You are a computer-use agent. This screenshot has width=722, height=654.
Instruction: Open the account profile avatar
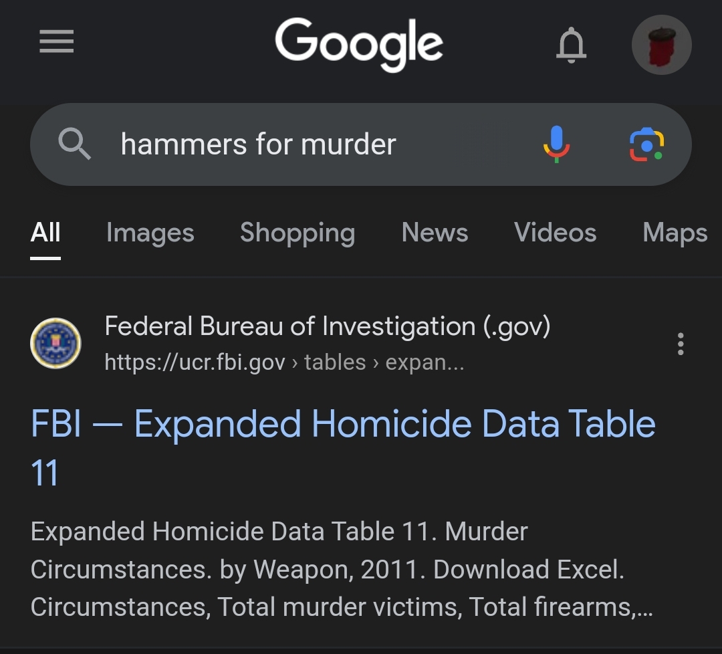(x=661, y=45)
